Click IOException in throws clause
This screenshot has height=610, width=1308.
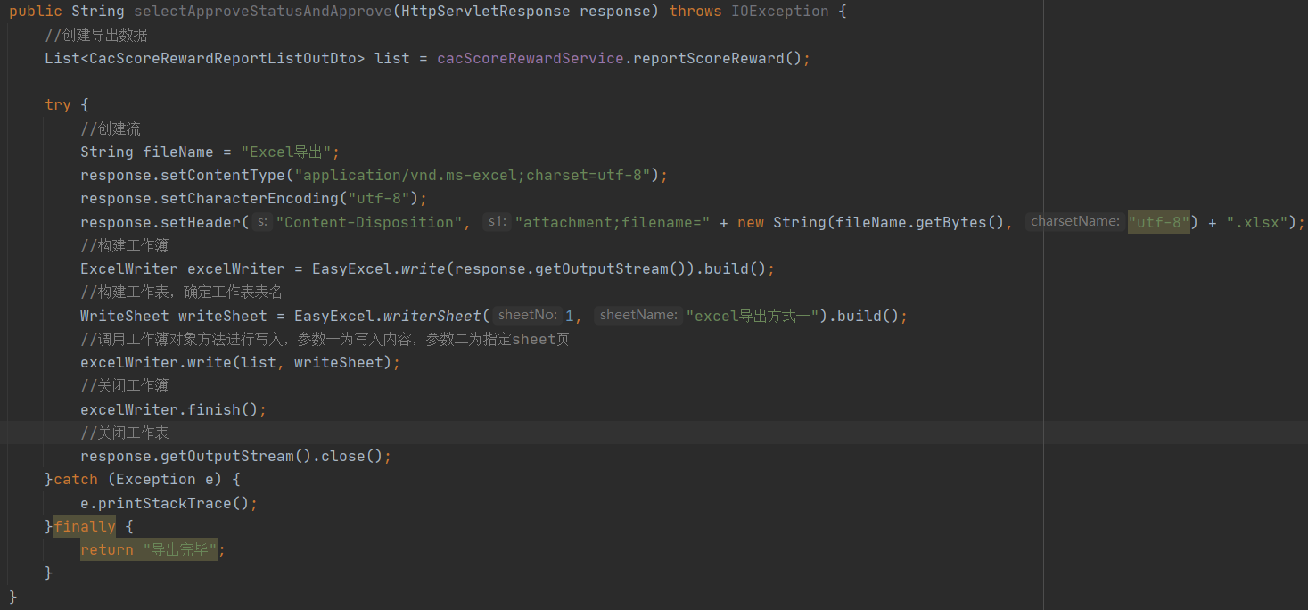(780, 12)
